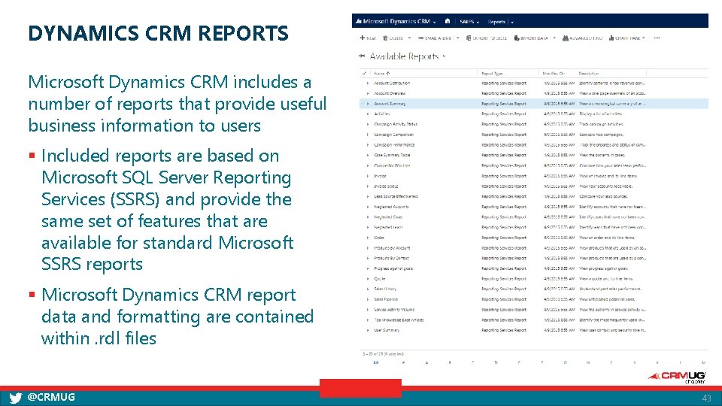722x406 pixels.
Task: Select the All alphabet filter
Action: coord(376,362)
